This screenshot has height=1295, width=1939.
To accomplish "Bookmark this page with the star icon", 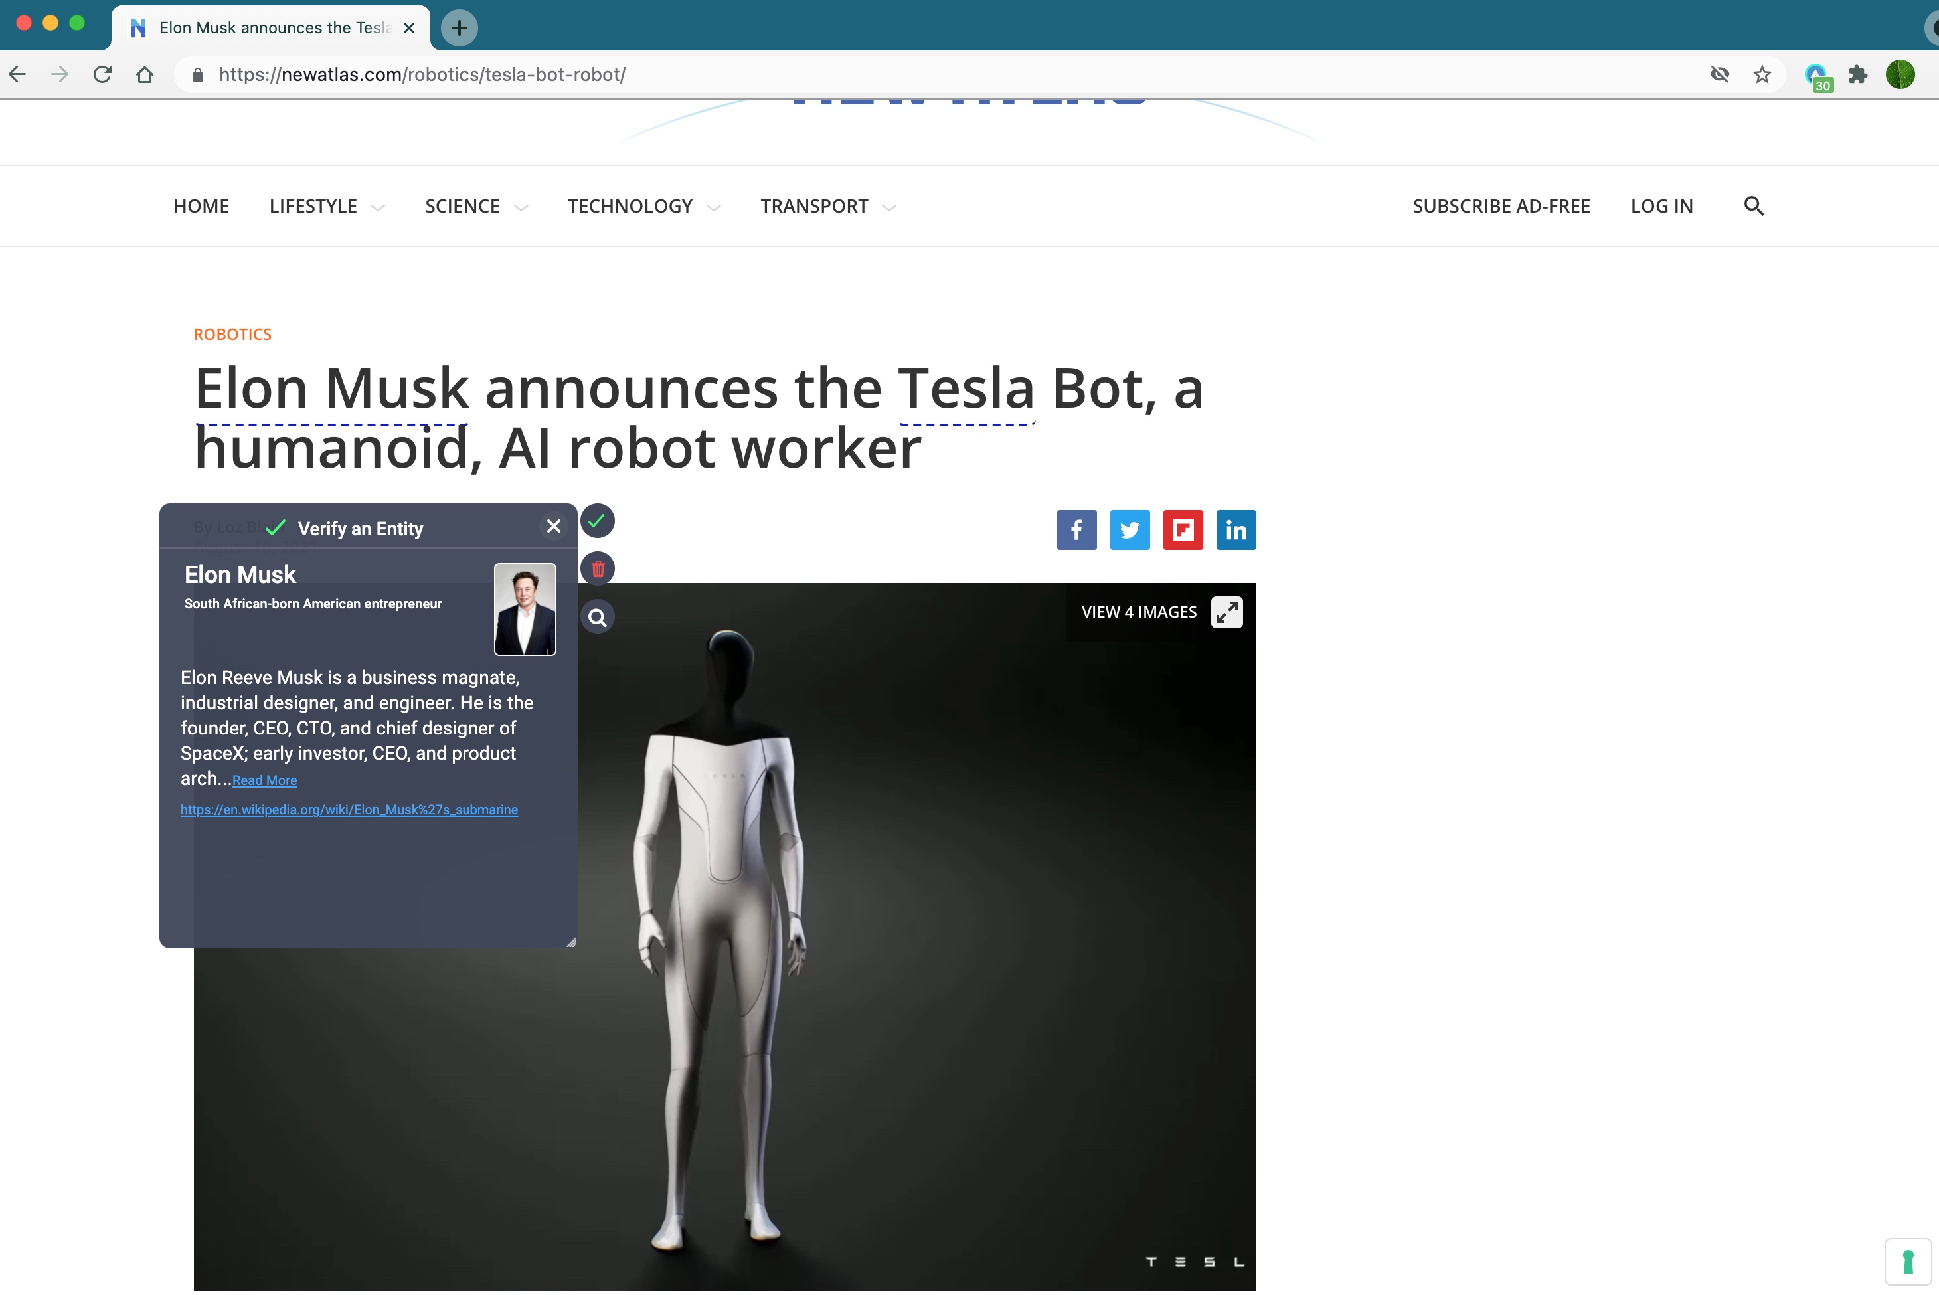I will pyautogui.click(x=1762, y=74).
